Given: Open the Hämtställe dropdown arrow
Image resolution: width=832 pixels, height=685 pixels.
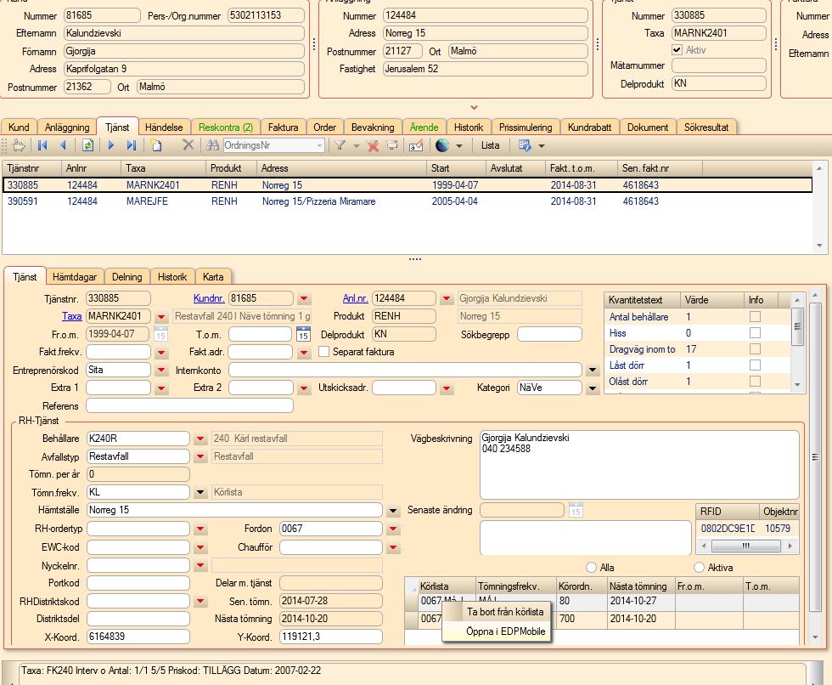Looking at the screenshot, I should [x=393, y=510].
